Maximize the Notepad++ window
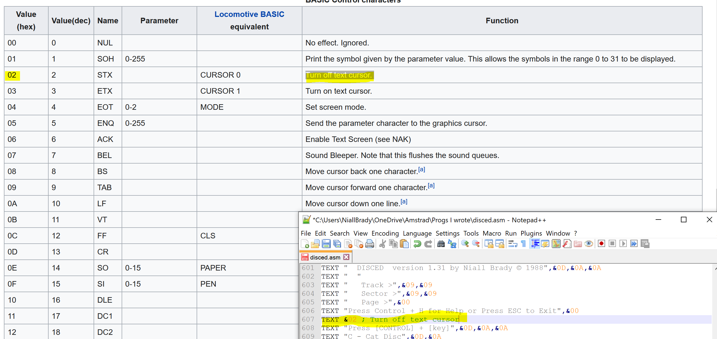 click(684, 220)
